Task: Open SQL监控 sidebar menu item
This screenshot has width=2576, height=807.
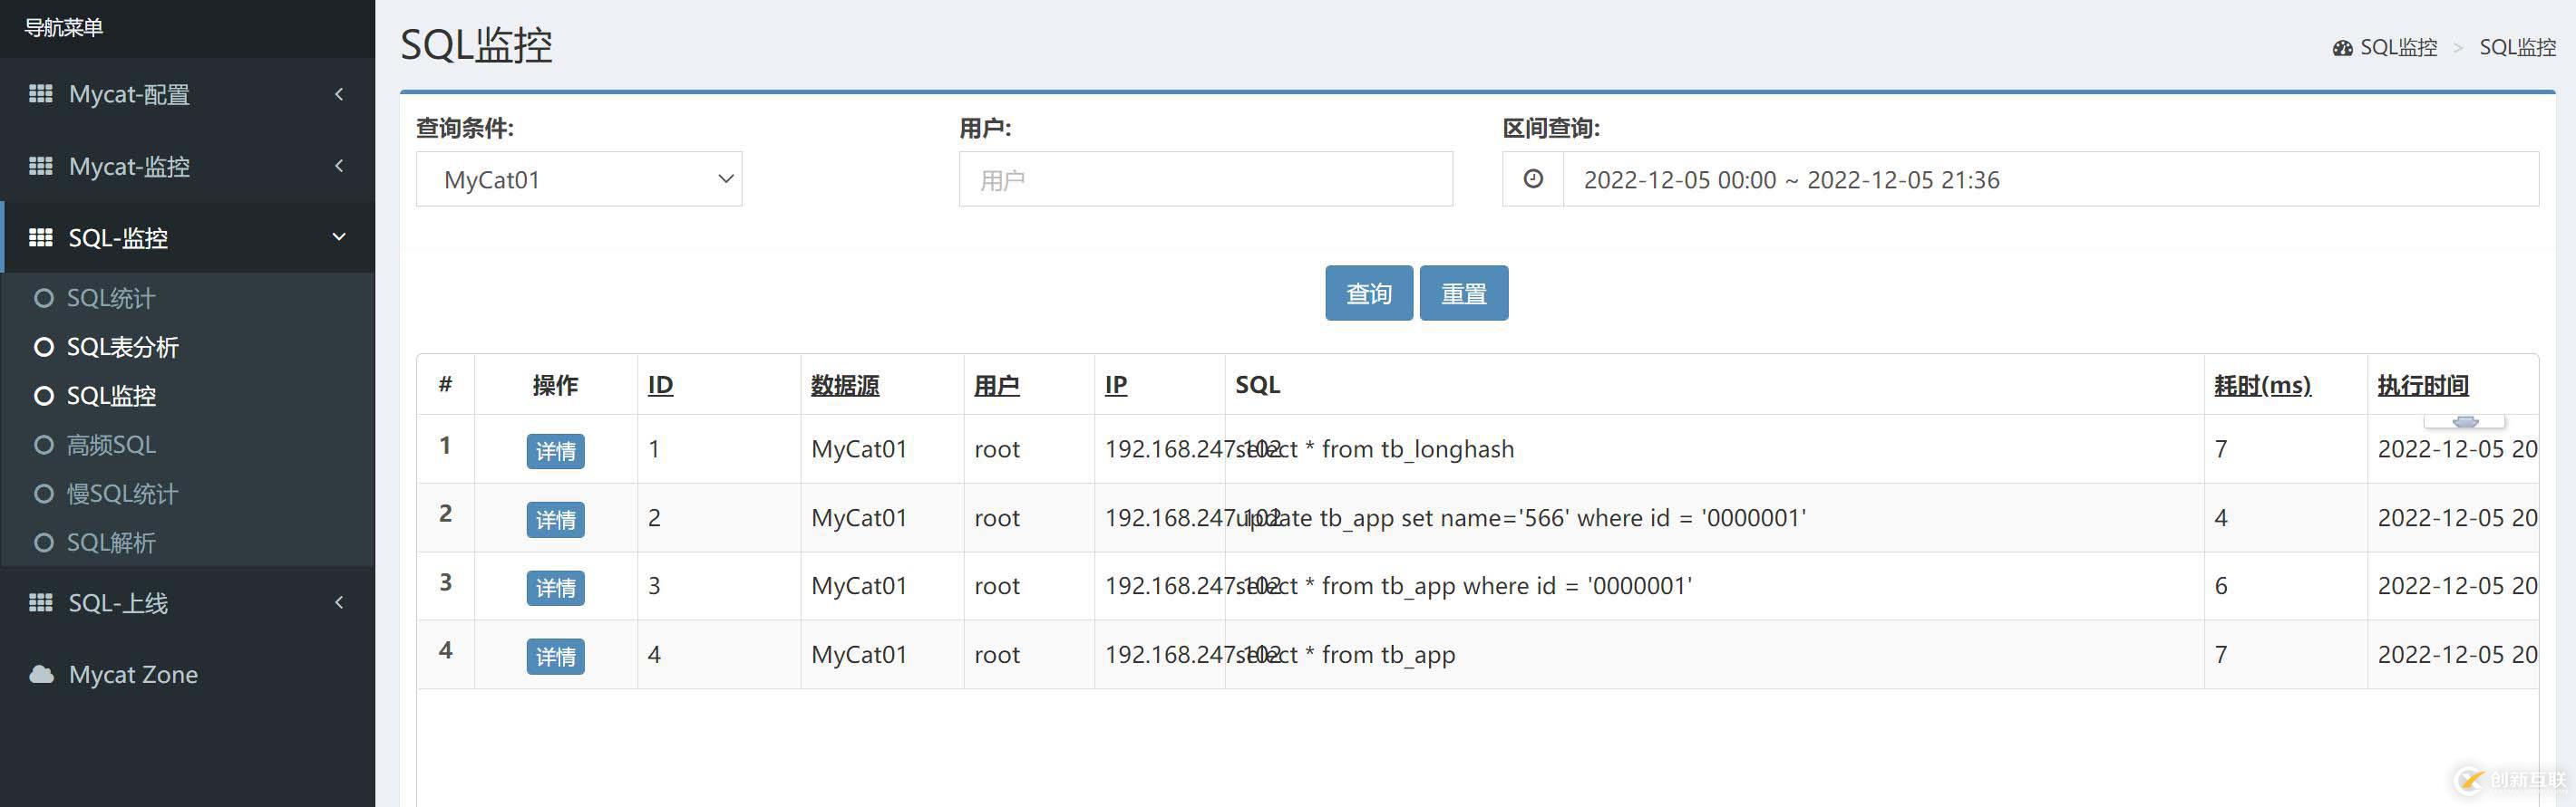Action: click(111, 396)
